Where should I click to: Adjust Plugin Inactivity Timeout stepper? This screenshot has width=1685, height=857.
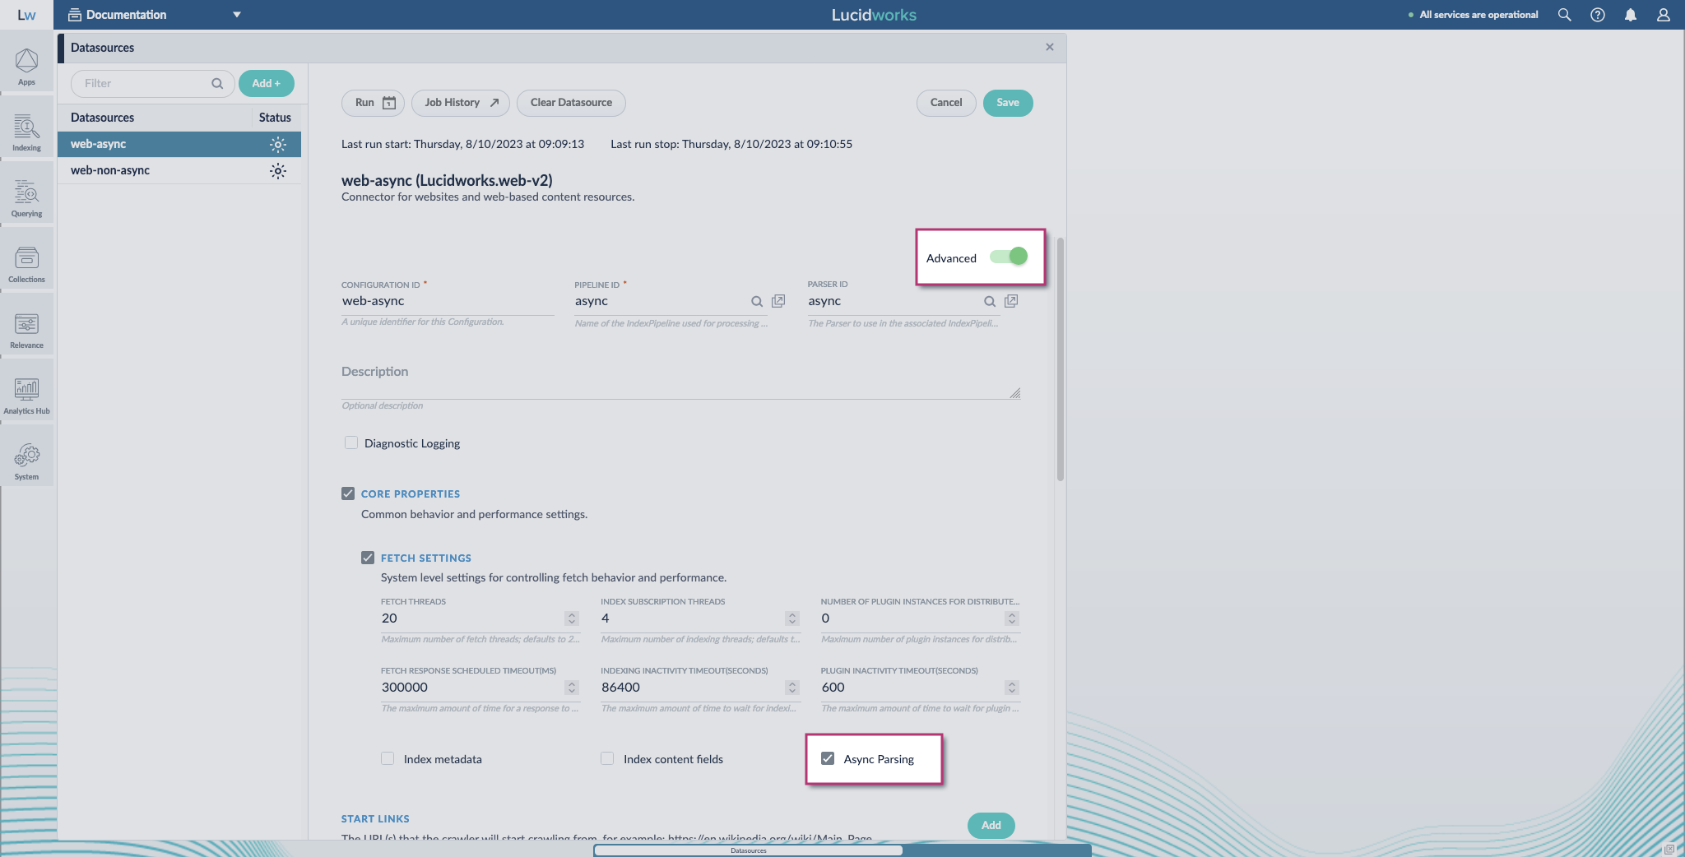coord(1012,688)
